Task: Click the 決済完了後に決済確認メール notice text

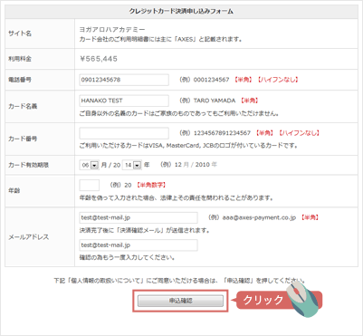Action: coord(145,230)
